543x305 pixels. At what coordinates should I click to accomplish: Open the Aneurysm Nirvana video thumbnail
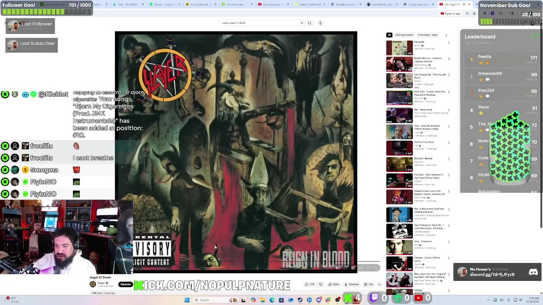(399, 48)
